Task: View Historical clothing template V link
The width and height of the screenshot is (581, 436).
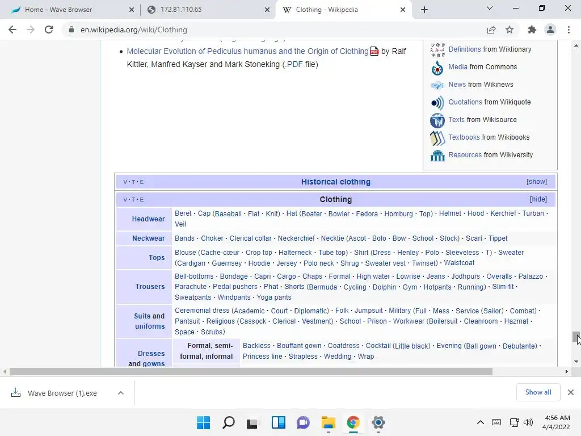Action: tap(125, 182)
